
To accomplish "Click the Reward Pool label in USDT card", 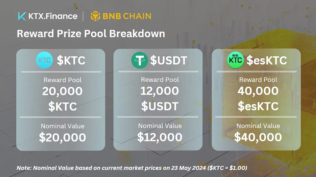I will 160,80.
